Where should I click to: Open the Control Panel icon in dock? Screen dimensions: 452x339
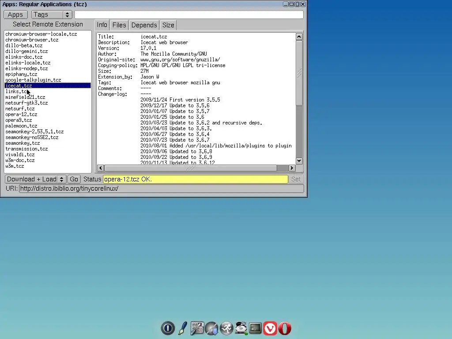197,328
